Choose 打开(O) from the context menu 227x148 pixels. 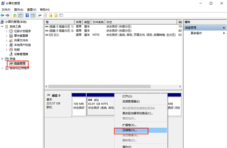click(127, 96)
